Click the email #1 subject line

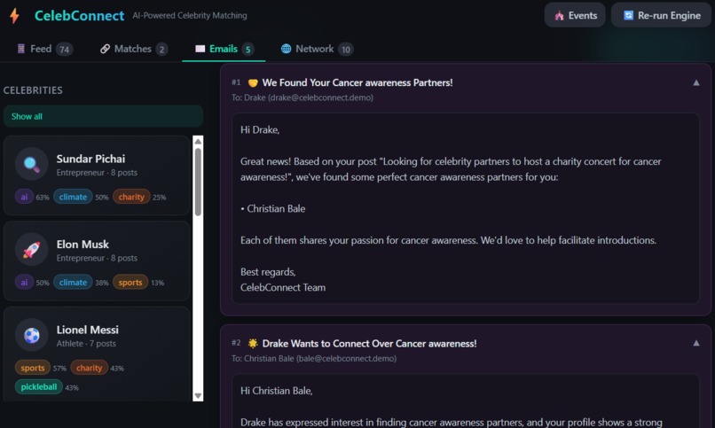(357, 83)
